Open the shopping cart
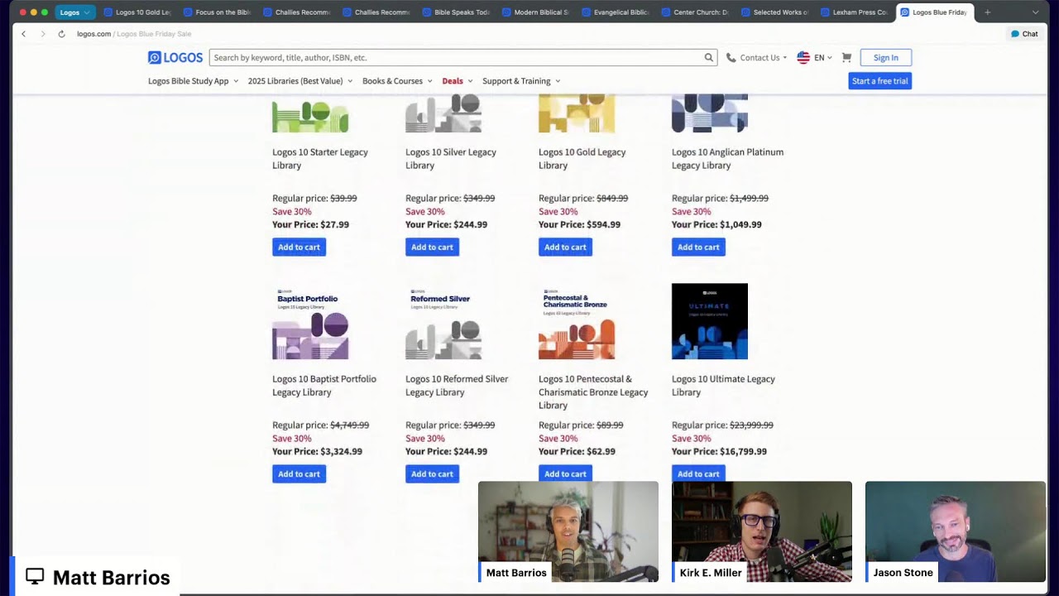This screenshot has width=1059, height=596. (x=846, y=57)
